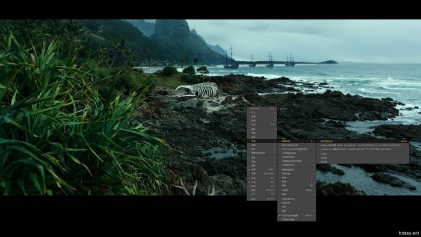Image resolution: width=421 pixels, height=237 pixels.
Task: Open file via the F3 entry at the menu top
Action: 262,108
